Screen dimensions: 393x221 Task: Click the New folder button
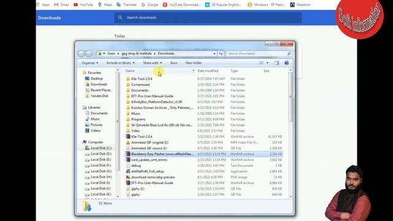pos(193,63)
